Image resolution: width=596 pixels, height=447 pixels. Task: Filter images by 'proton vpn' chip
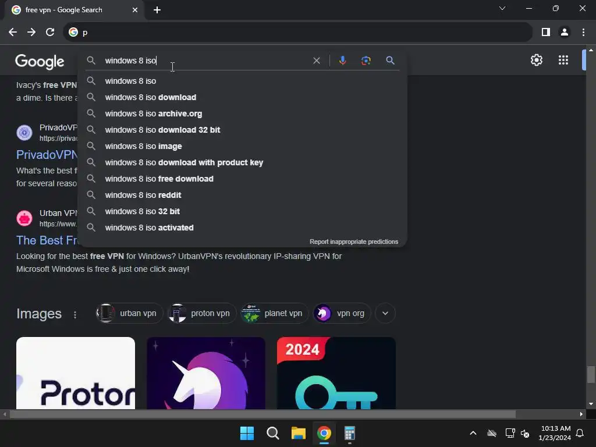pos(202,313)
